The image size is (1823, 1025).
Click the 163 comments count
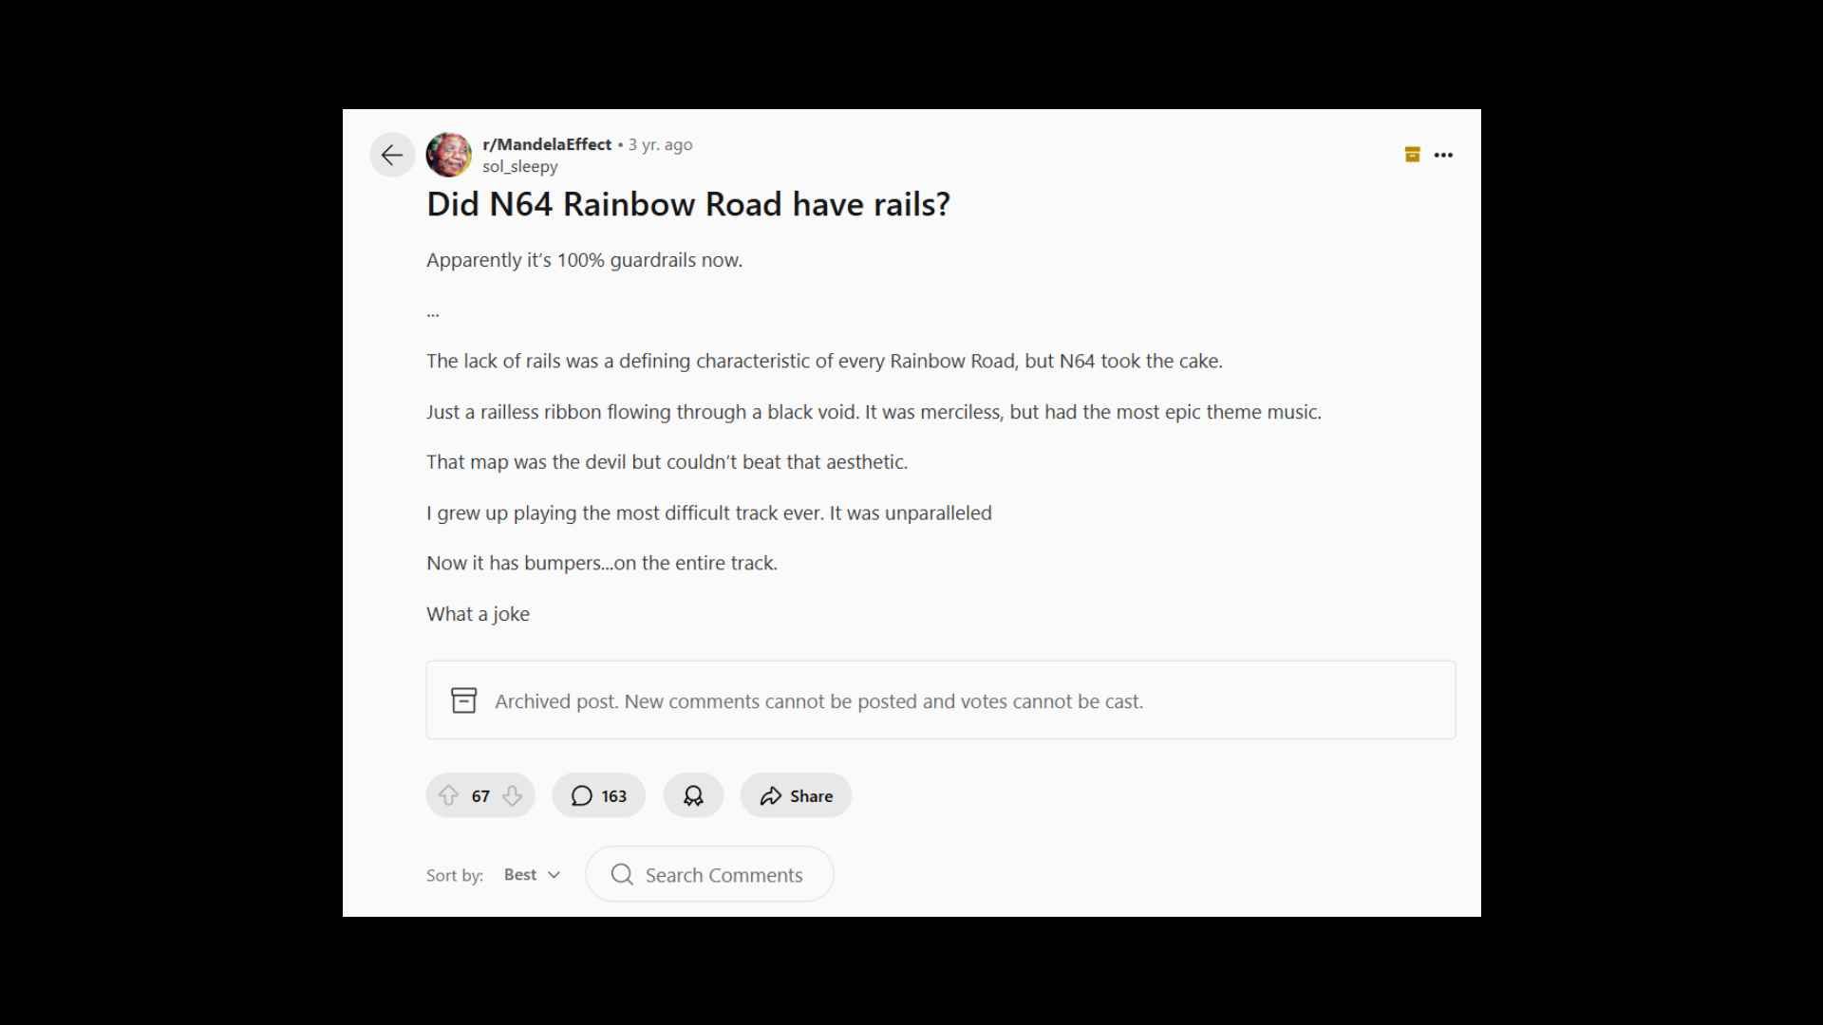pyautogui.click(x=597, y=794)
